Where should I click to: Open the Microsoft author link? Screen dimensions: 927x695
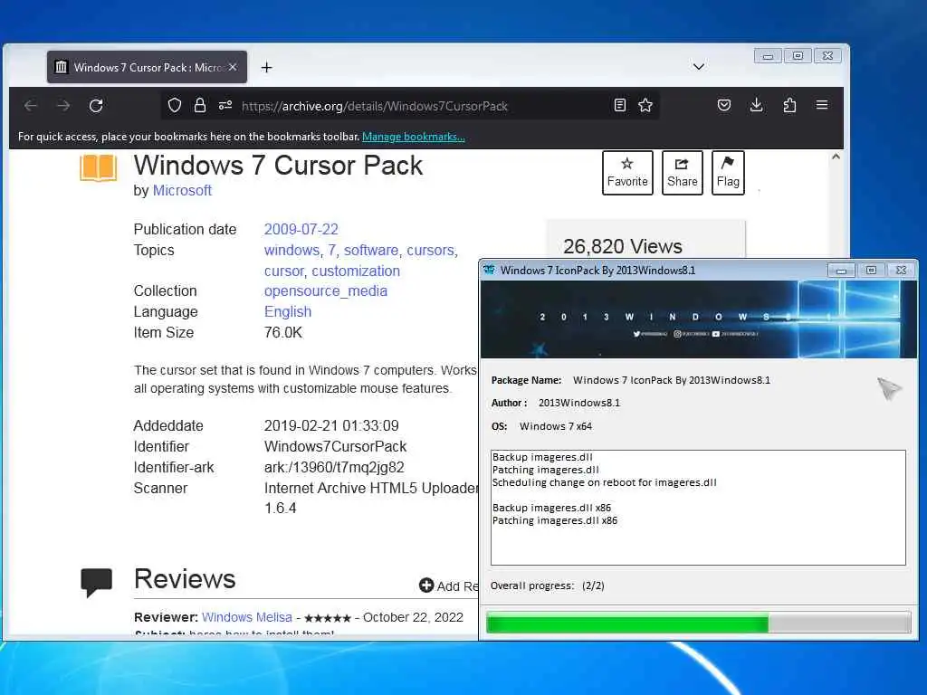182,190
